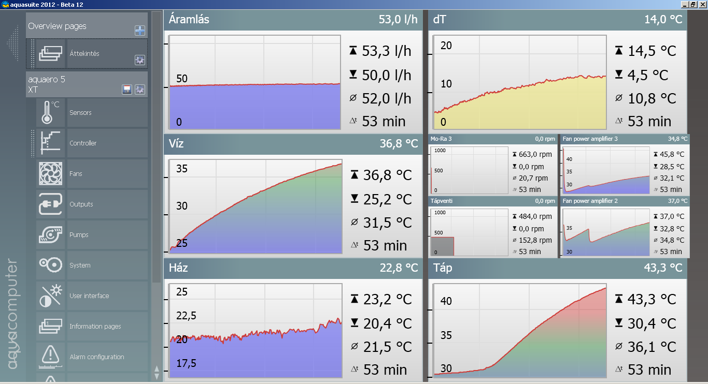Select the Controller curve icon
Viewport: 708px width, 384px height.
point(51,143)
